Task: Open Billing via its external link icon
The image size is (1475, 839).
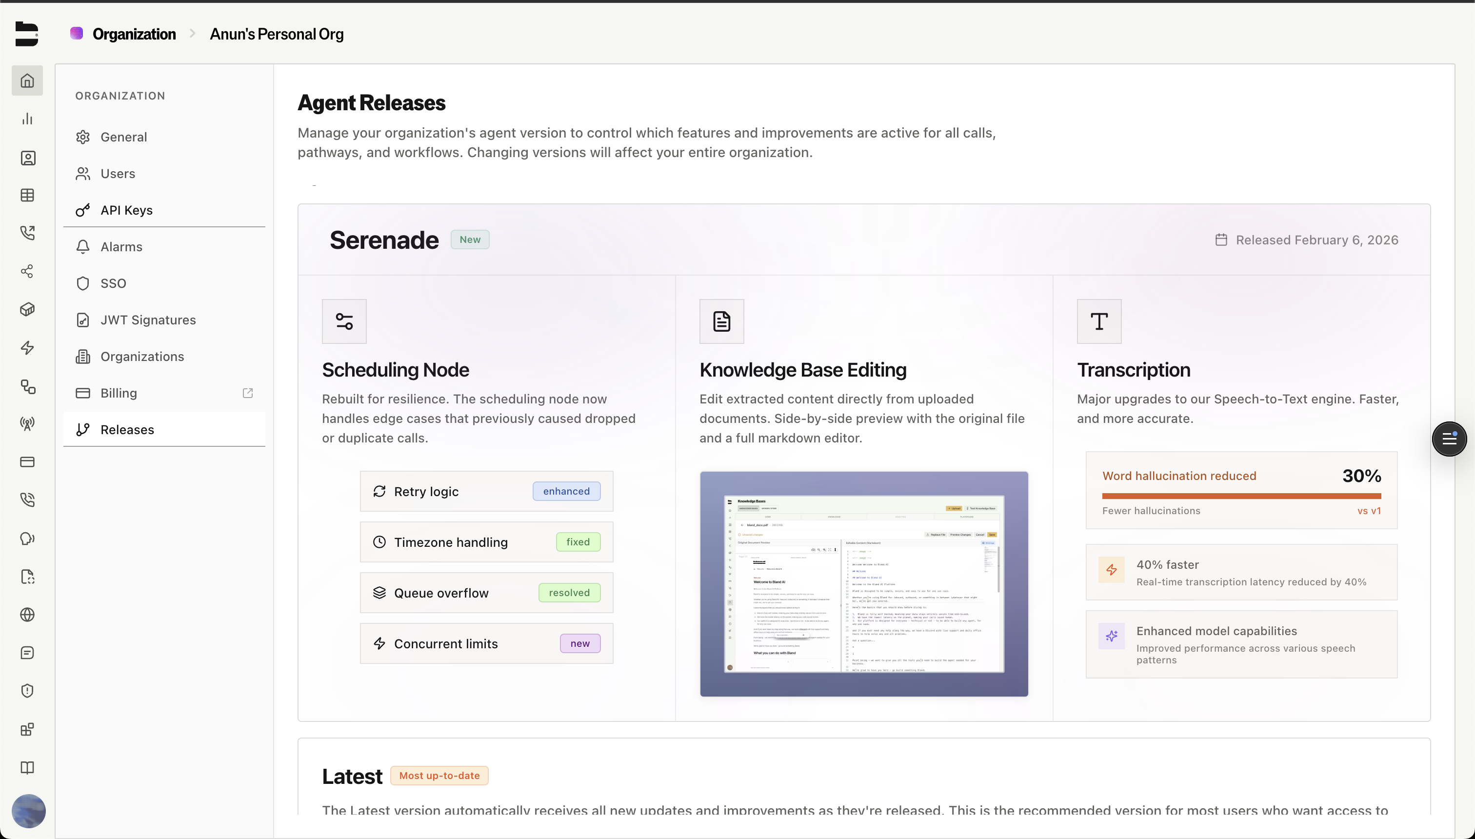Action: click(248, 392)
